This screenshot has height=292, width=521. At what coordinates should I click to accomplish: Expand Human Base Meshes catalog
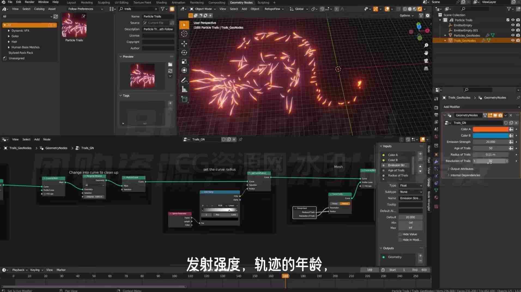[x=9, y=47]
